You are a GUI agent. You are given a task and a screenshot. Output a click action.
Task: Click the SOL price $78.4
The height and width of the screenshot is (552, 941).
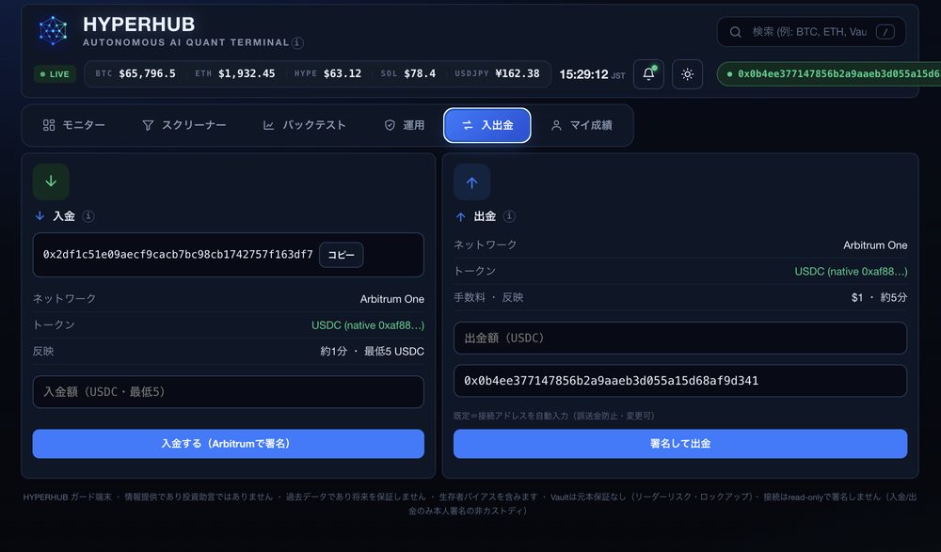click(x=420, y=73)
